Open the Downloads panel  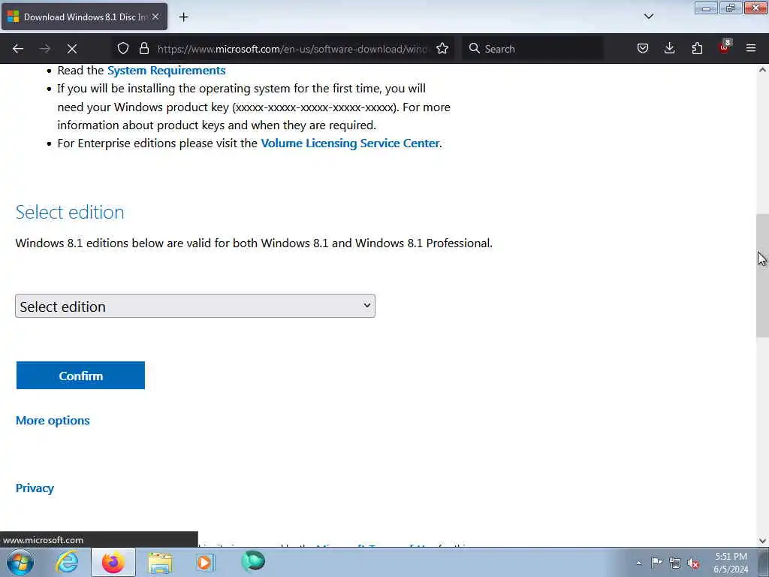click(669, 48)
